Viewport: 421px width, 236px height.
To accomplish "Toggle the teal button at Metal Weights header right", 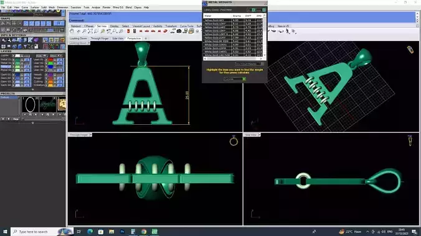I will (x=264, y=10).
